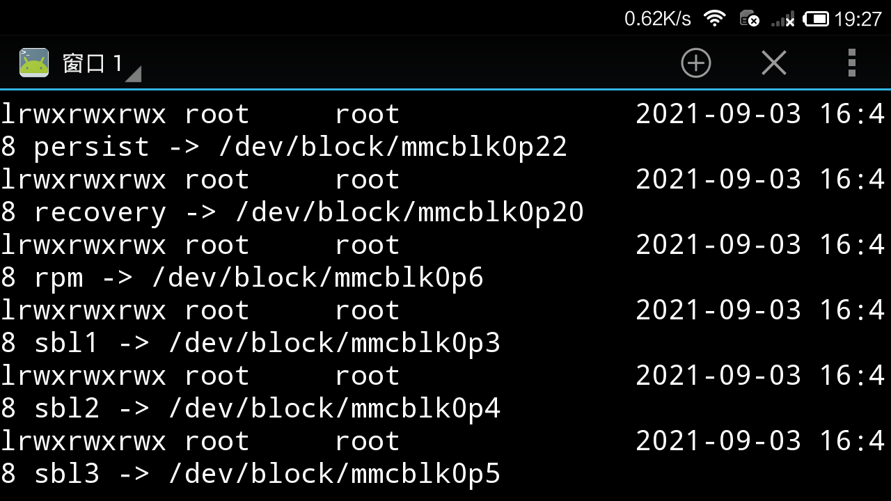Tap the battery indicator icon
Screen dimensions: 891x501
tap(817, 19)
